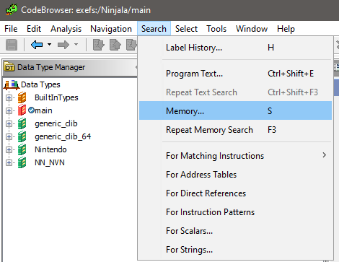Choose For Matching Instructions entry
The width and height of the screenshot is (339, 262).
coord(235,156)
